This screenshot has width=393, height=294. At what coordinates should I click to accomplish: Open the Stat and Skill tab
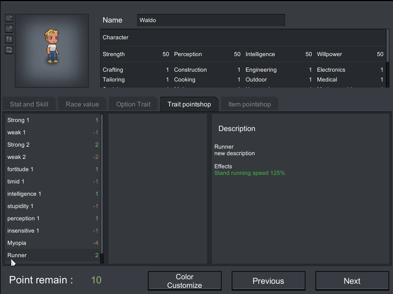click(29, 104)
